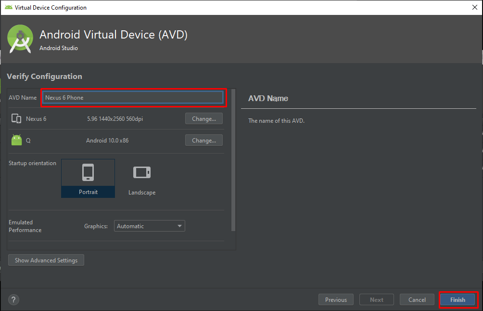Click the Android 10.0 x86 label
Viewport: 483px width, 311px height.
[107, 141]
